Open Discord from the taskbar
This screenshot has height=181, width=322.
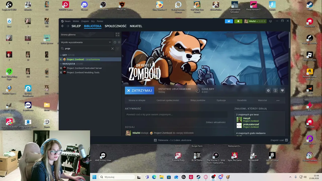[x=221, y=177]
